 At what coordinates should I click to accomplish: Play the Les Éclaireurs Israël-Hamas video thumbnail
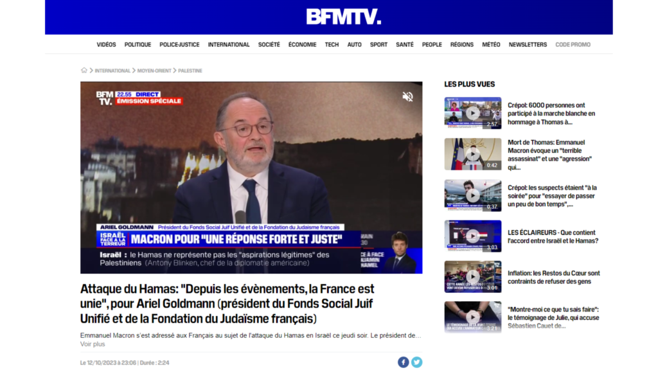472,236
